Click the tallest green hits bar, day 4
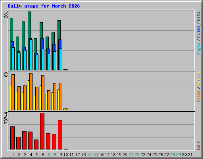 click(x=29, y=25)
